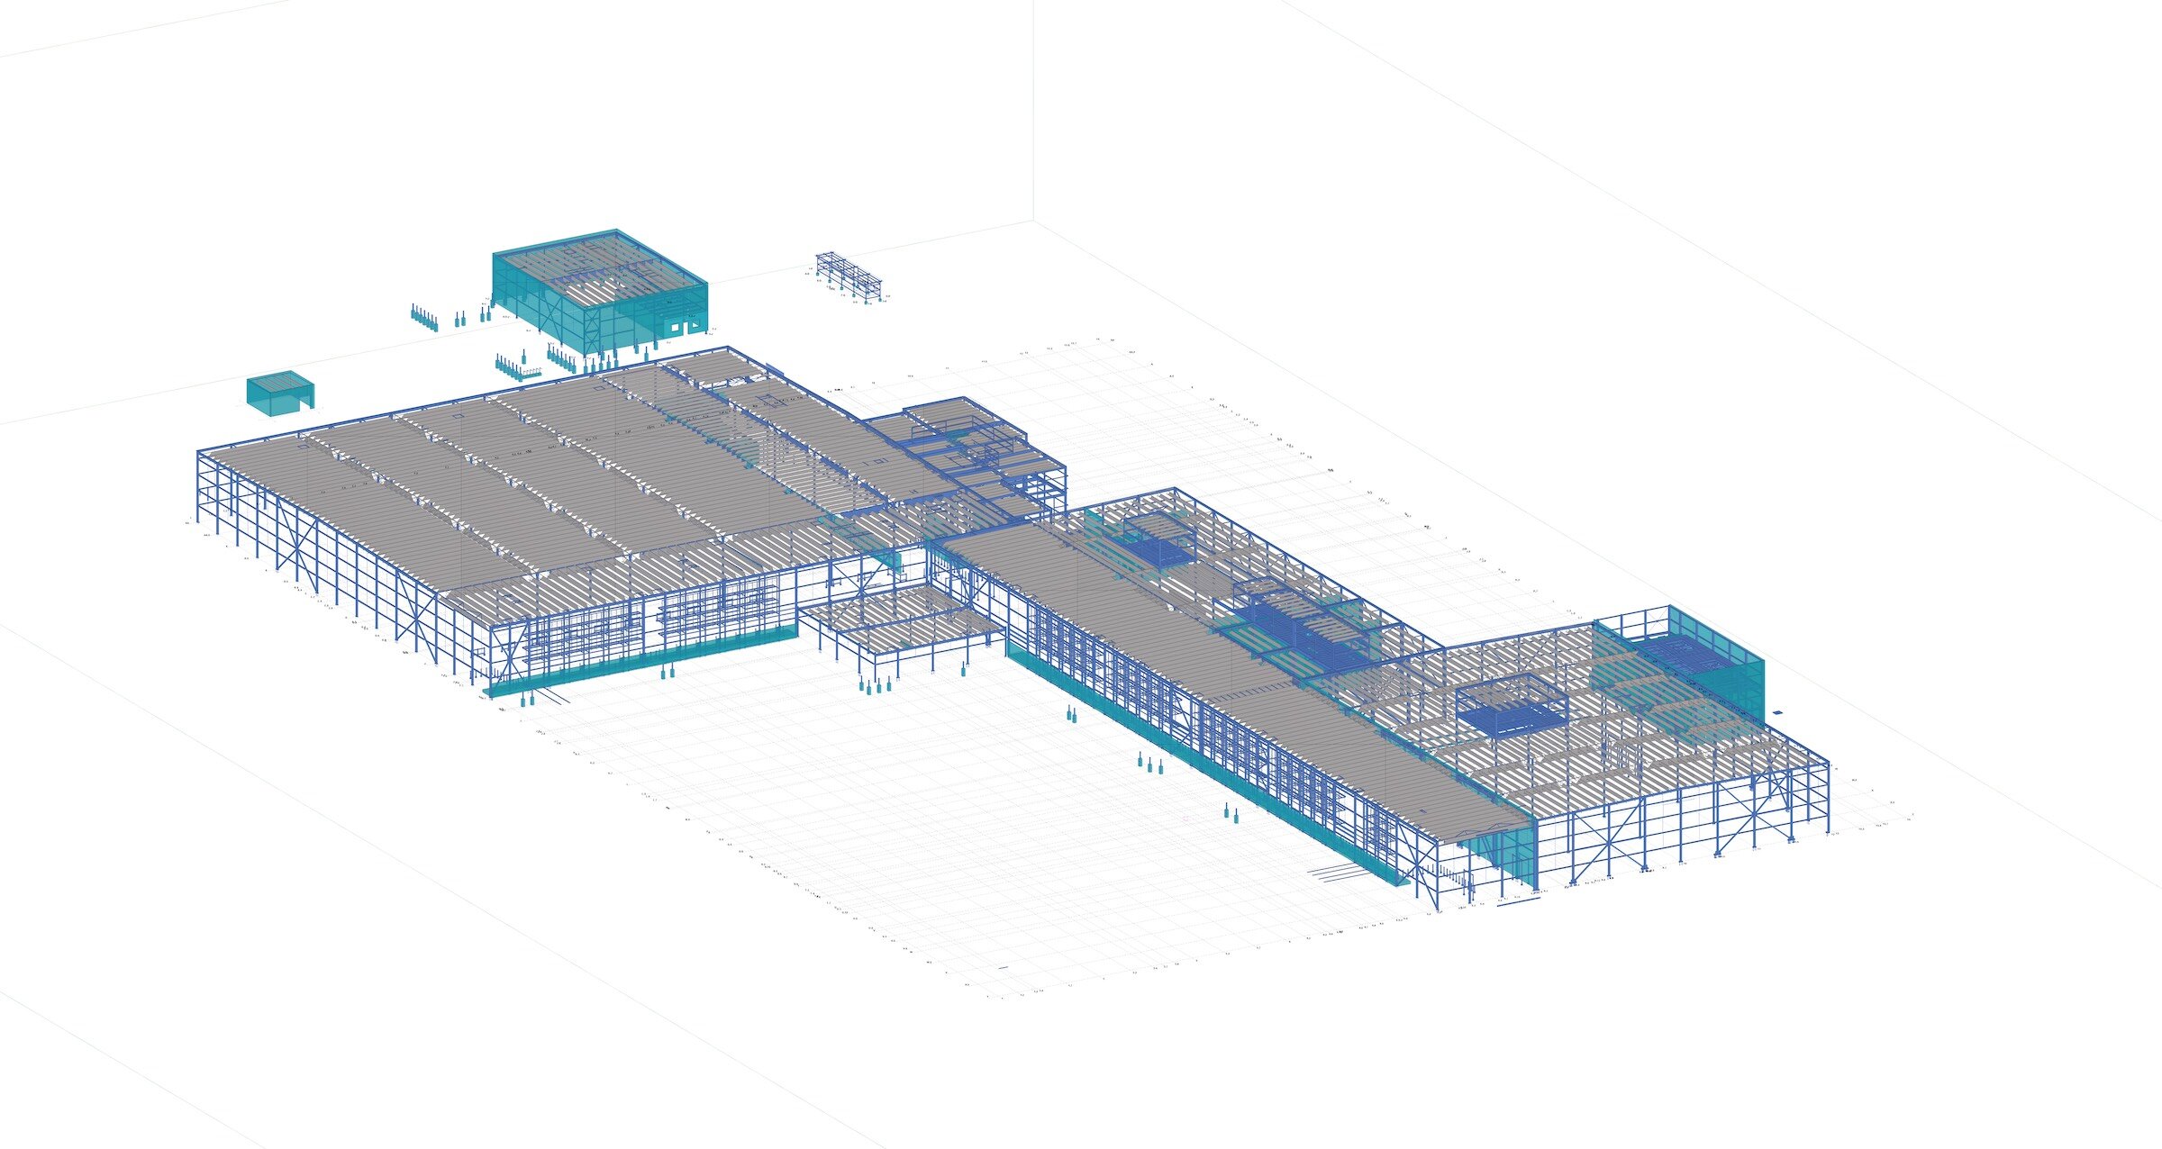Image resolution: width=2162 pixels, height=1149 pixels.
Task: Pick the small isolated blue pipe-rack frame
Action: coord(849,276)
